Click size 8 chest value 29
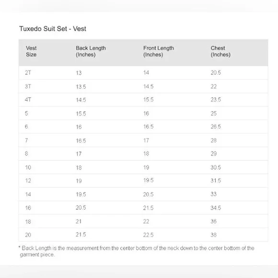278x278 pixels. [x=213, y=153]
